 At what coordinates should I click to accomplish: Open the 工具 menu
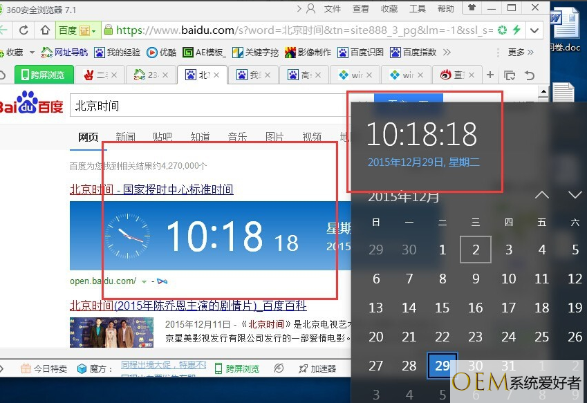point(418,9)
